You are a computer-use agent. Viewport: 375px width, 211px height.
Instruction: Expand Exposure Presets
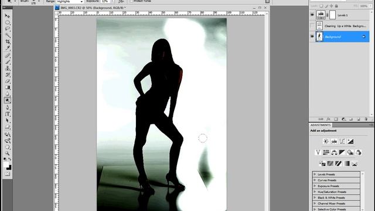[315, 186]
